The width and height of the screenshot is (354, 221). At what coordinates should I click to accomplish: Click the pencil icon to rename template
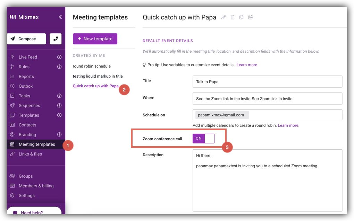(223, 17)
